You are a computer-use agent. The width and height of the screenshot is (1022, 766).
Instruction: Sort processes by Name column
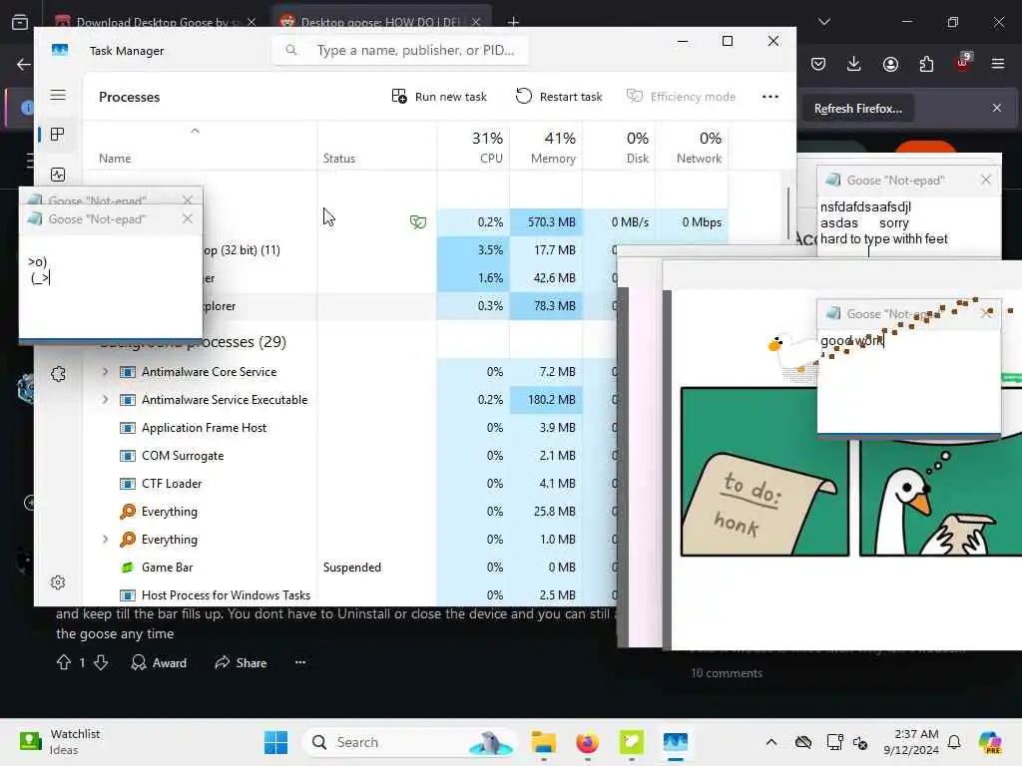point(200,147)
